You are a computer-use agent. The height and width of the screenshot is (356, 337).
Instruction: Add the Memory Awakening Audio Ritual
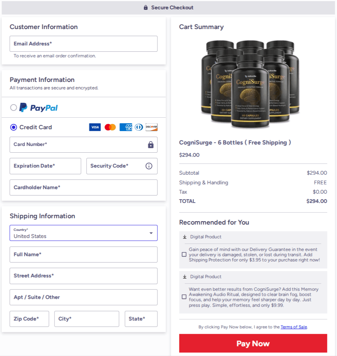184,297
